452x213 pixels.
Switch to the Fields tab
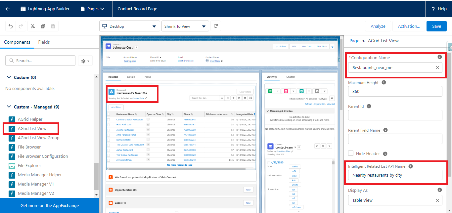(x=44, y=42)
